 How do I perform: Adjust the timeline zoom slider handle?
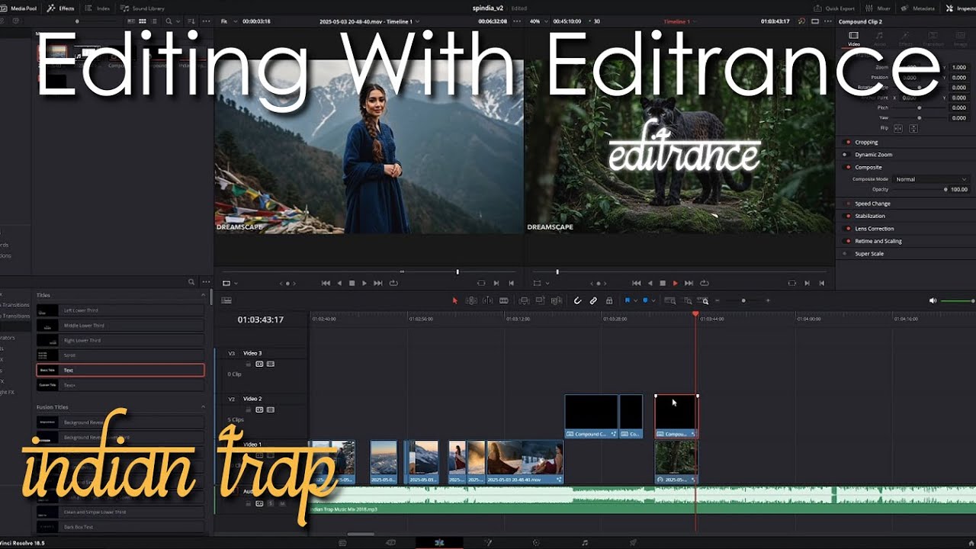coord(743,300)
